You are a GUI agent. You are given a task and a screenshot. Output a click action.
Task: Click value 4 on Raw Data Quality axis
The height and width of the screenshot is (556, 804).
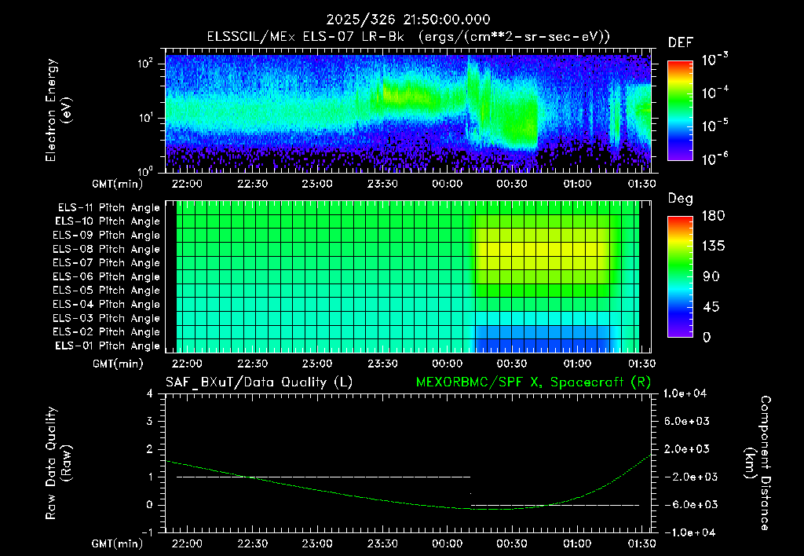pos(150,393)
